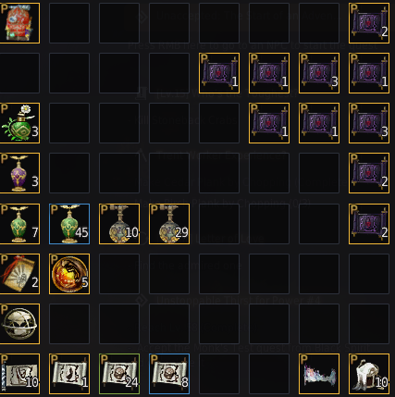Viewport: 395px width, 397px height.
Task: Select purple scroll beside the purple potion row
Action: tap(369, 173)
